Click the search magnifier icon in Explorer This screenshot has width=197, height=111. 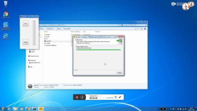pos(146,25)
